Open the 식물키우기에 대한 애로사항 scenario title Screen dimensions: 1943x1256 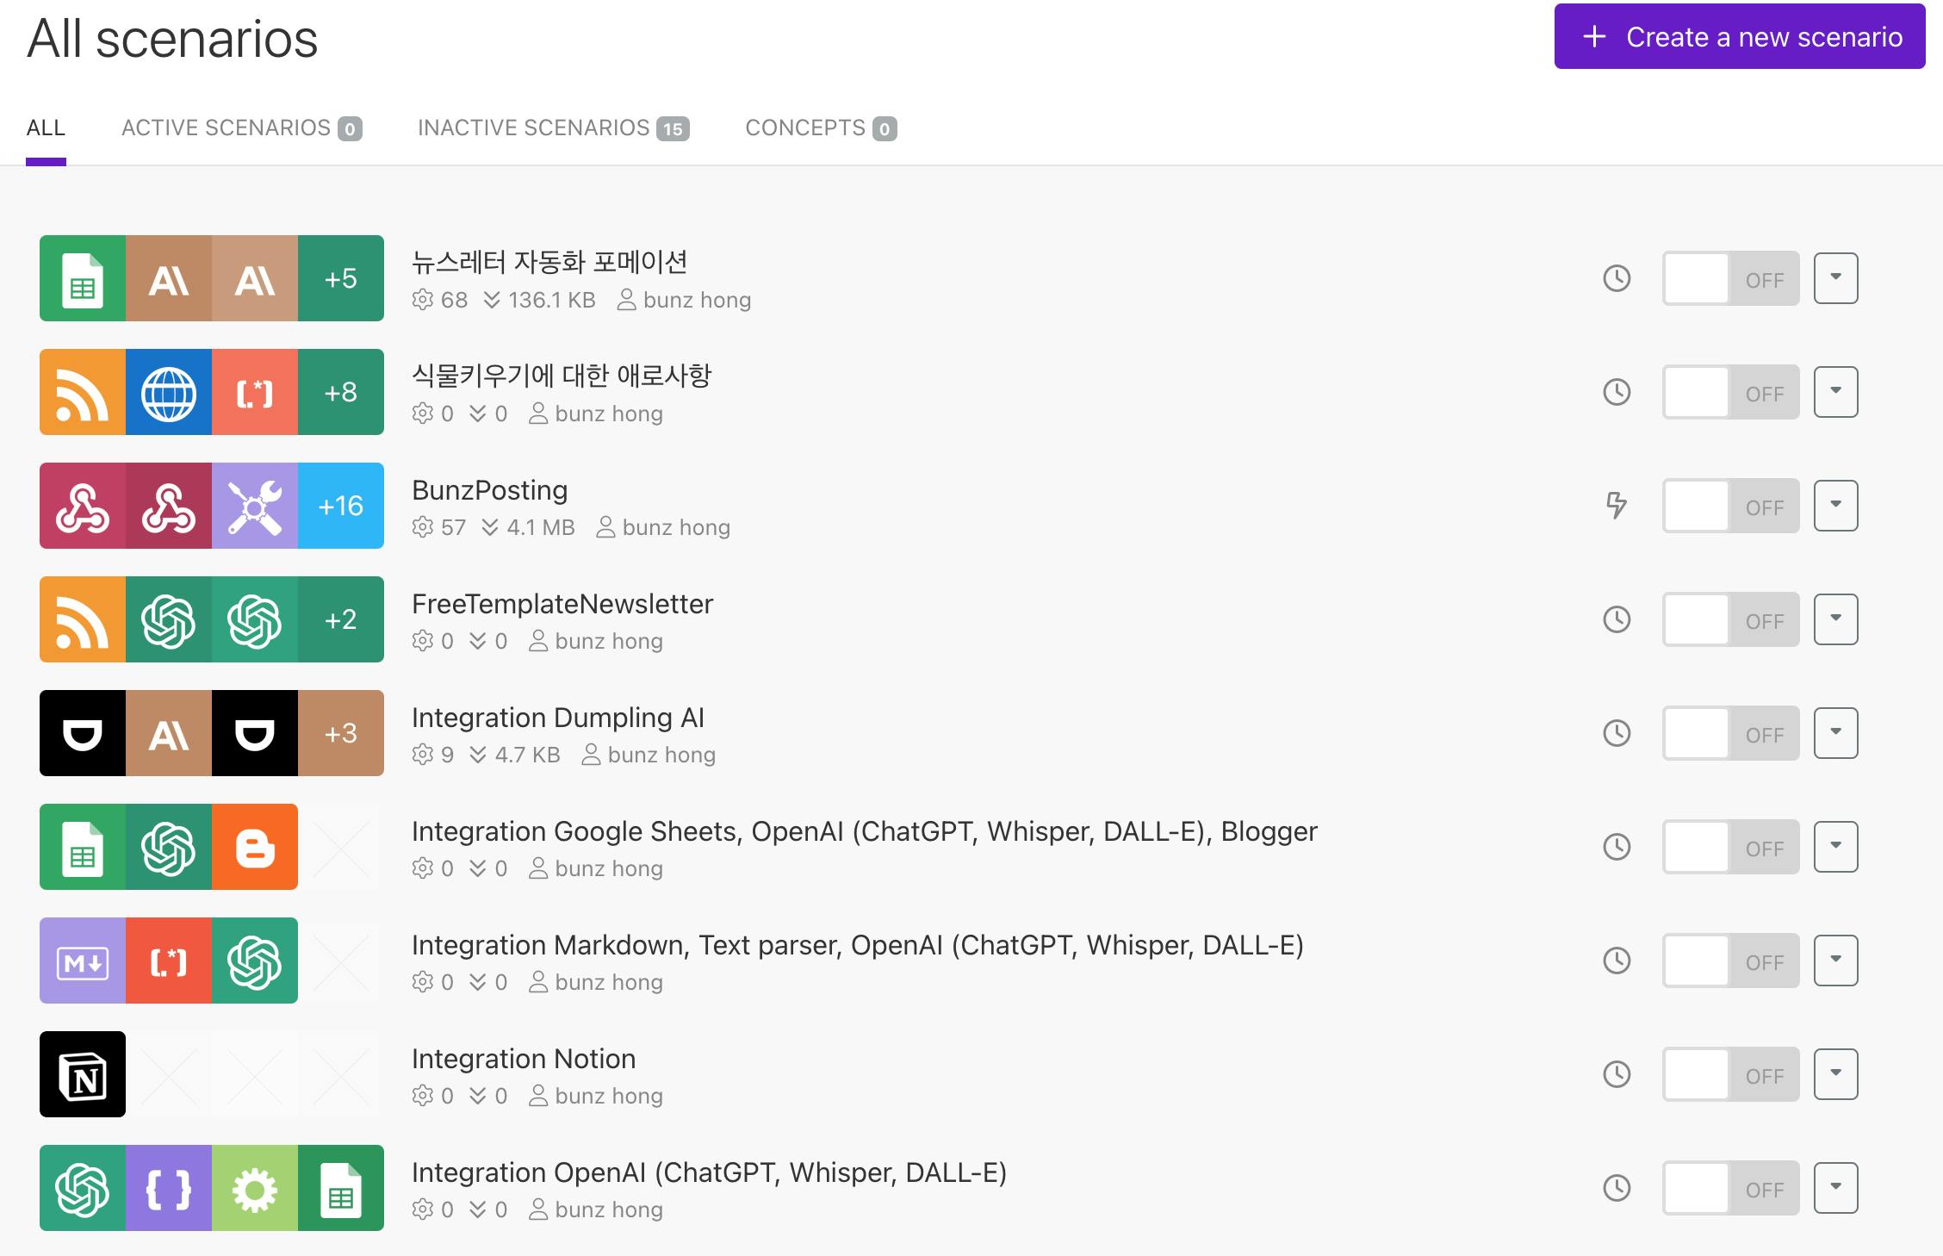click(562, 376)
